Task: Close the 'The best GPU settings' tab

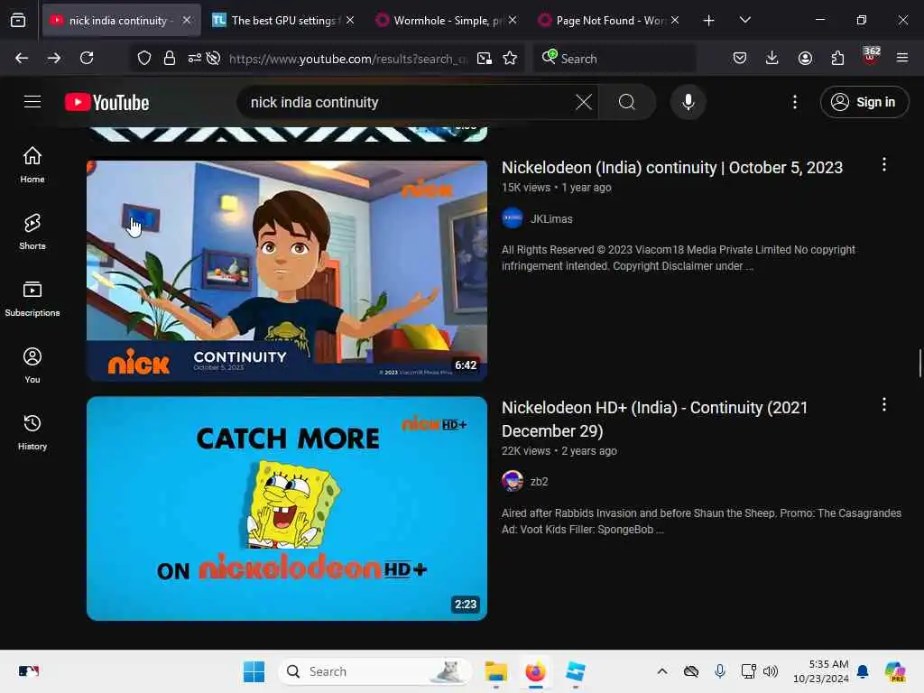Action: pyautogui.click(x=350, y=20)
